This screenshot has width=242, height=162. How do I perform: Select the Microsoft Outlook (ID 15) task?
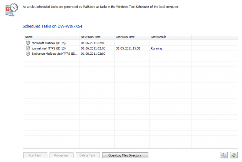48,43
